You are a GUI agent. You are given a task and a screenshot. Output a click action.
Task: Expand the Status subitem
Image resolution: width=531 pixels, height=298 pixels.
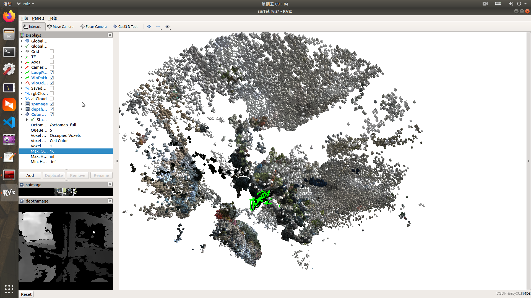click(x=27, y=120)
